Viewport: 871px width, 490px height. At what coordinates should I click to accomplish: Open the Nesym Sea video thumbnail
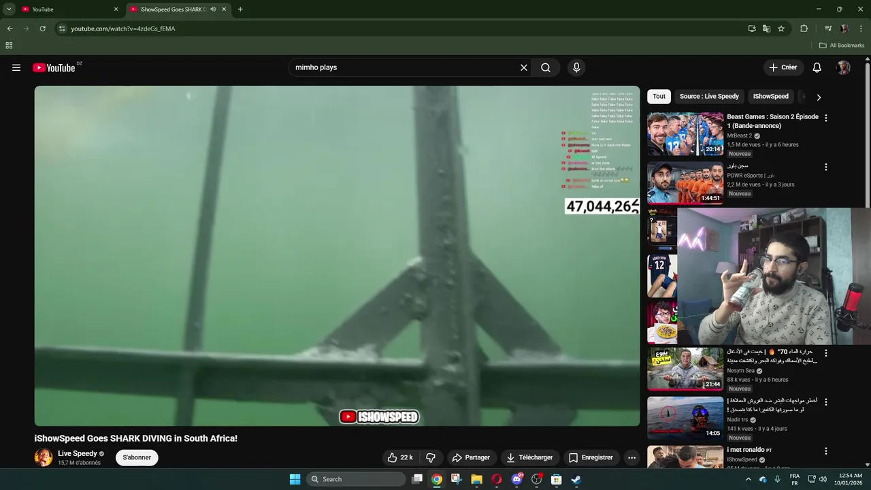[x=685, y=369]
